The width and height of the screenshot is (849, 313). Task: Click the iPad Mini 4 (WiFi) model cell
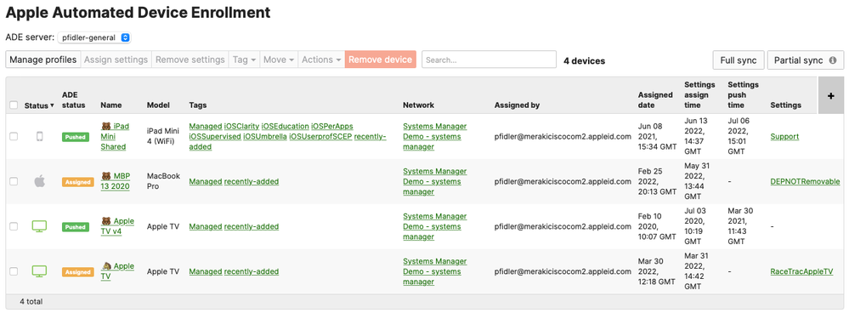point(163,136)
